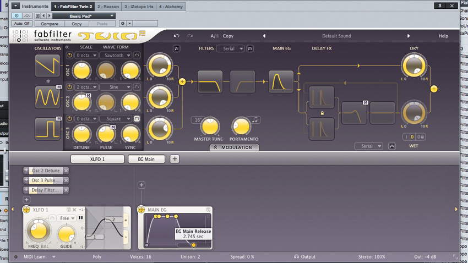
Task: Click the Copy button in host toolbar
Action: (77, 24)
